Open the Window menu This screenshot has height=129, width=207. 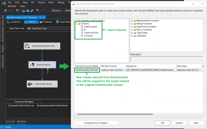click(x=12, y=6)
